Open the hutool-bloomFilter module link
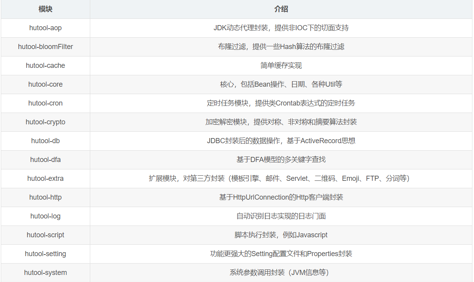The width and height of the screenshot is (474, 282). click(x=45, y=47)
